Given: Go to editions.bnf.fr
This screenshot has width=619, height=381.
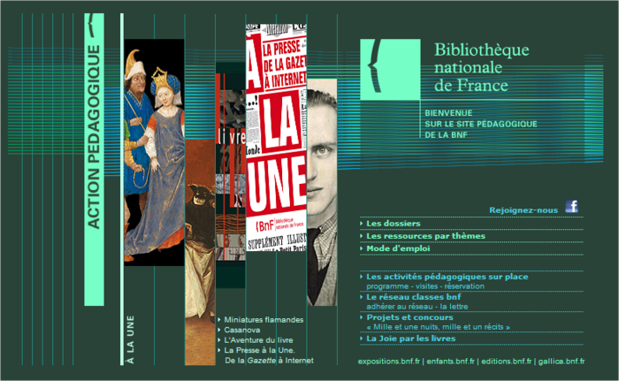Looking at the screenshot, I should click(506, 362).
